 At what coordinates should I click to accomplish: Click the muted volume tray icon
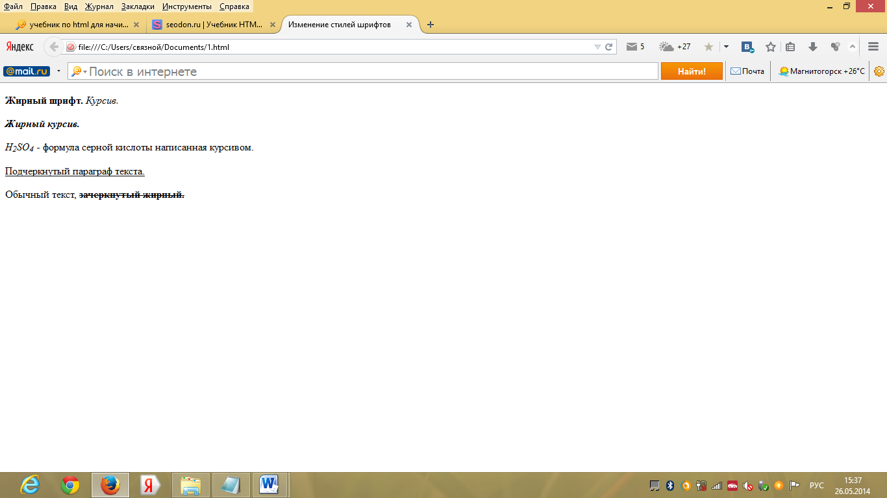coord(748,486)
